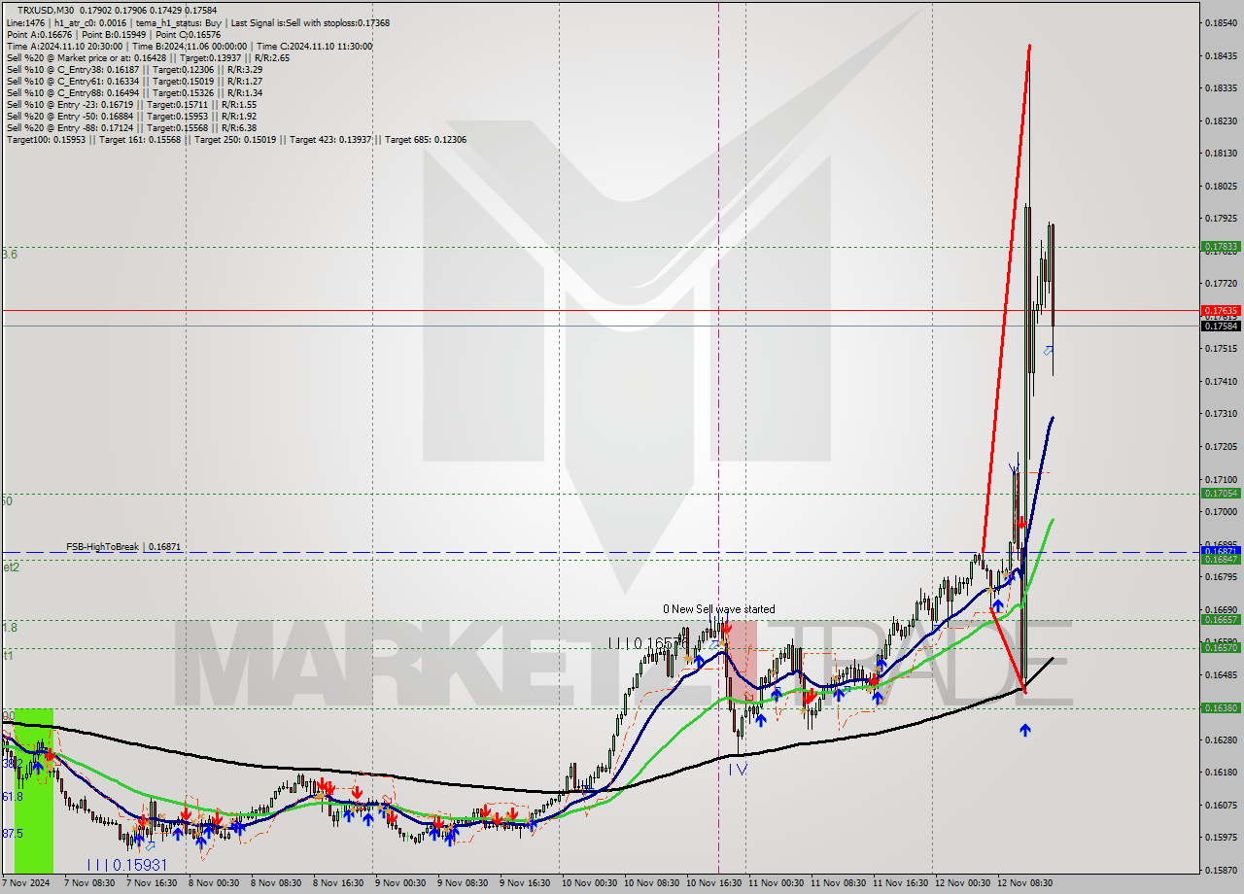The image size is (1244, 894).
Task: Click the '7 Nov 2024' date label
Action: tap(25, 883)
